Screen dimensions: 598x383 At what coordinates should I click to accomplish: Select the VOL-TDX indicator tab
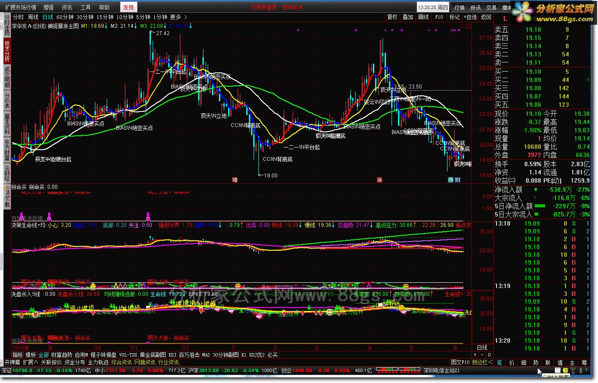(x=128, y=355)
